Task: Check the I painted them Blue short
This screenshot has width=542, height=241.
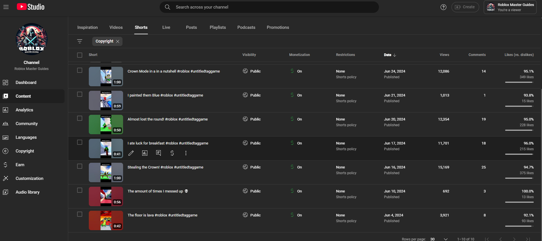Action: click(80, 94)
